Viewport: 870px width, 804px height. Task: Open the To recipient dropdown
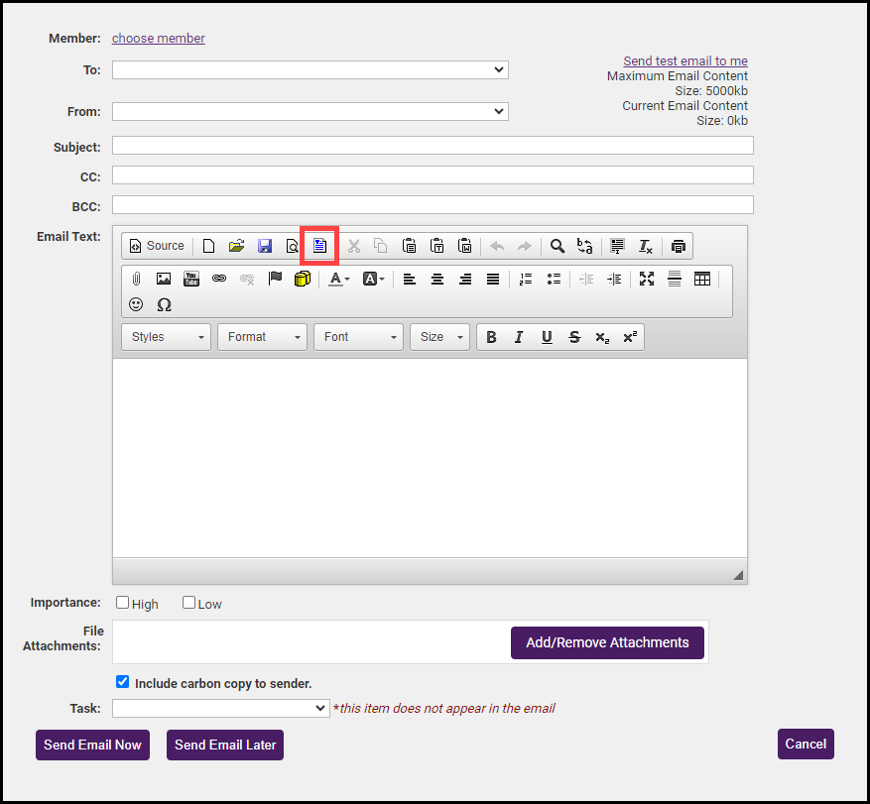(x=310, y=70)
